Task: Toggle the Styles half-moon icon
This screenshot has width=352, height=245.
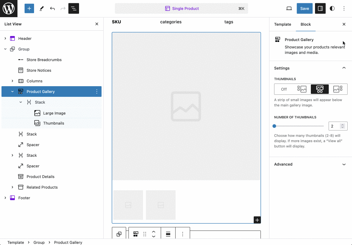Action: click(332, 8)
